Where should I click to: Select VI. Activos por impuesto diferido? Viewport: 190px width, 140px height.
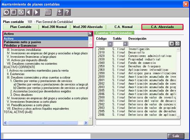pyautogui.click(x=27, y=60)
